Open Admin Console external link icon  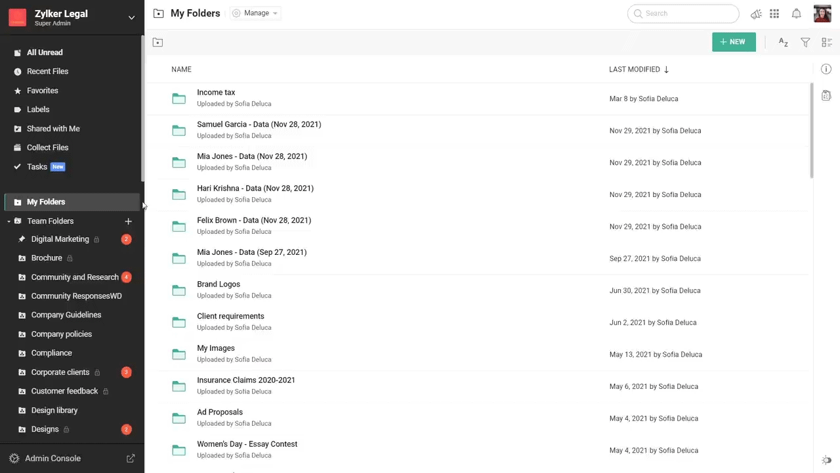(131, 459)
